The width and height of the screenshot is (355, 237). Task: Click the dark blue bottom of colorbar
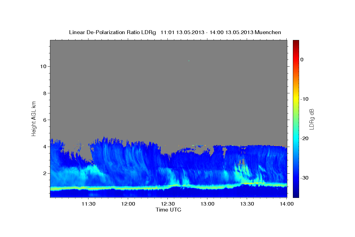tap(296, 194)
